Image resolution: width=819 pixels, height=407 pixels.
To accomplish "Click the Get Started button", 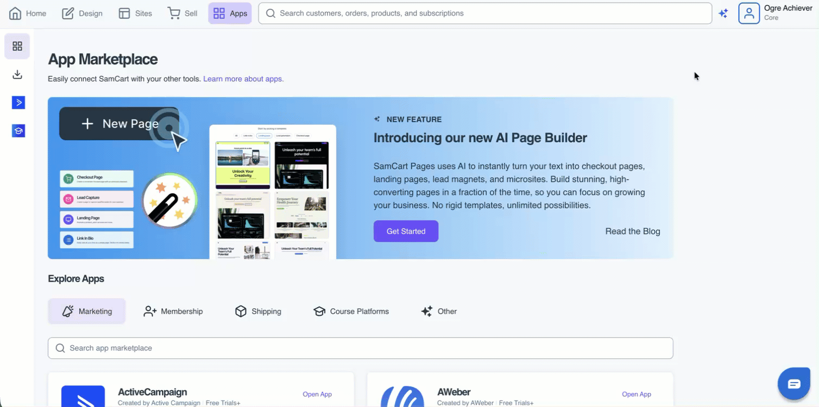I will (406, 231).
